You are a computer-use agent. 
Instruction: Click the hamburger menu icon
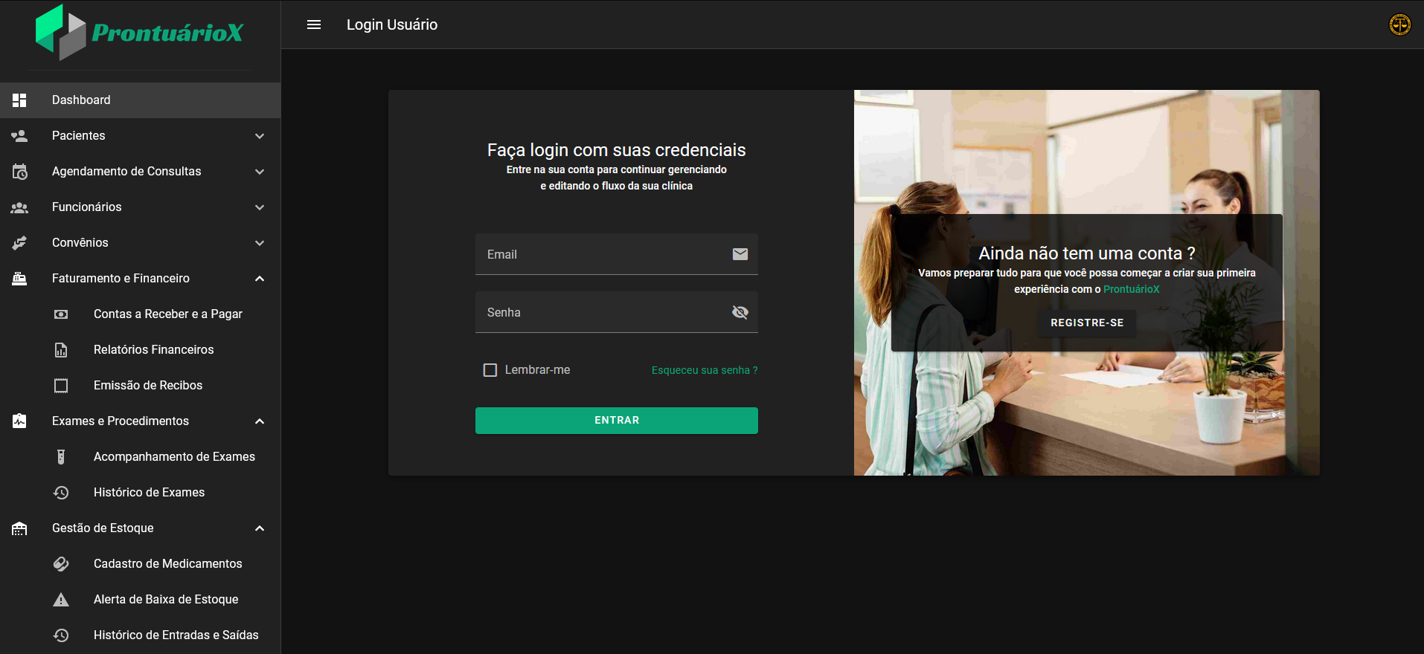click(314, 25)
